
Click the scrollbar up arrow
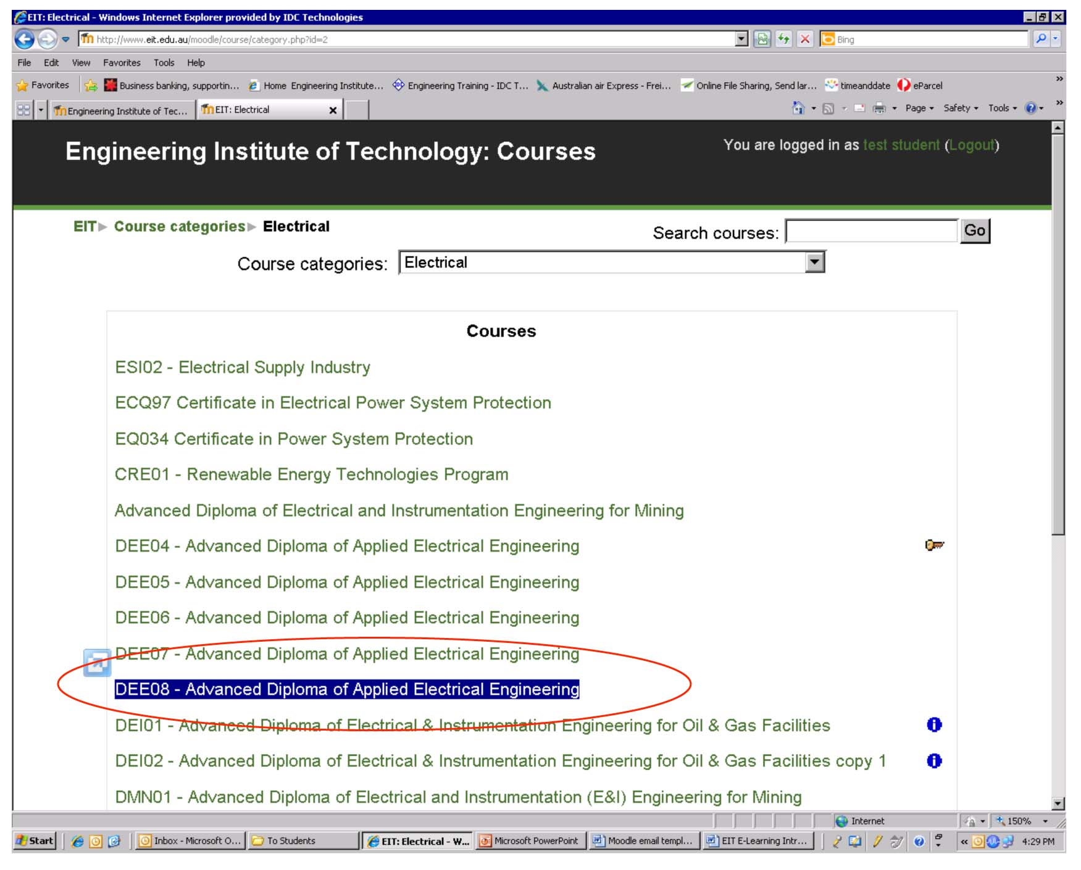coord(1058,128)
